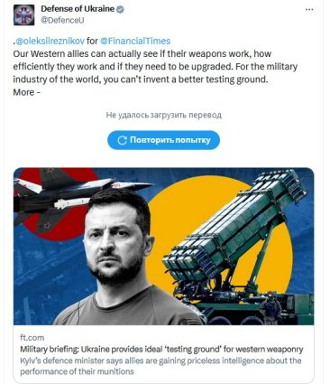Open the FT article preview image
The height and width of the screenshot is (384, 330).
(163, 247)
